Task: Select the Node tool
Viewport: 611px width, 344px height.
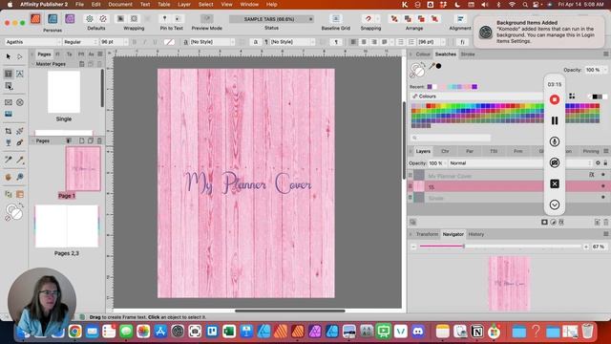Action: pyautogui.click(x=20, y=56)
